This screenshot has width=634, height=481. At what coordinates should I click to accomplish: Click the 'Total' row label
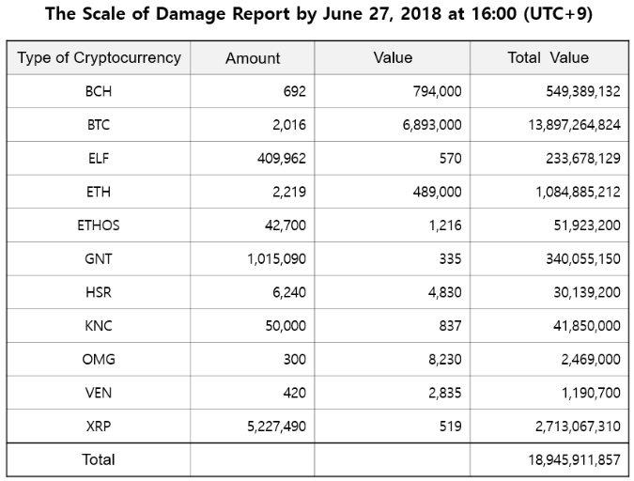pyautogui.click(x=99, y=459)
